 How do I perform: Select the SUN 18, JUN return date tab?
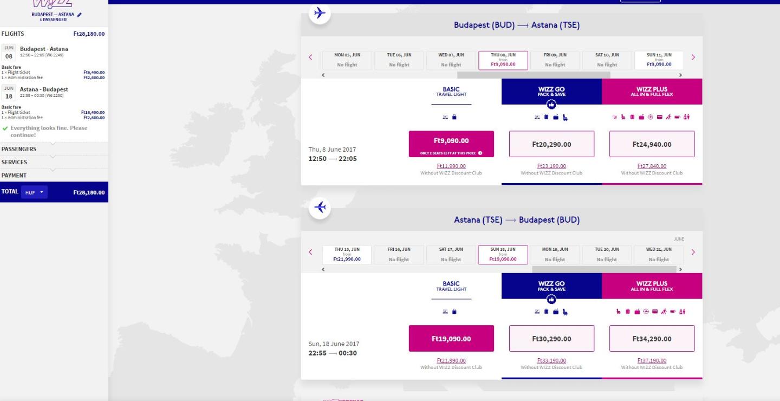(503, 255)
